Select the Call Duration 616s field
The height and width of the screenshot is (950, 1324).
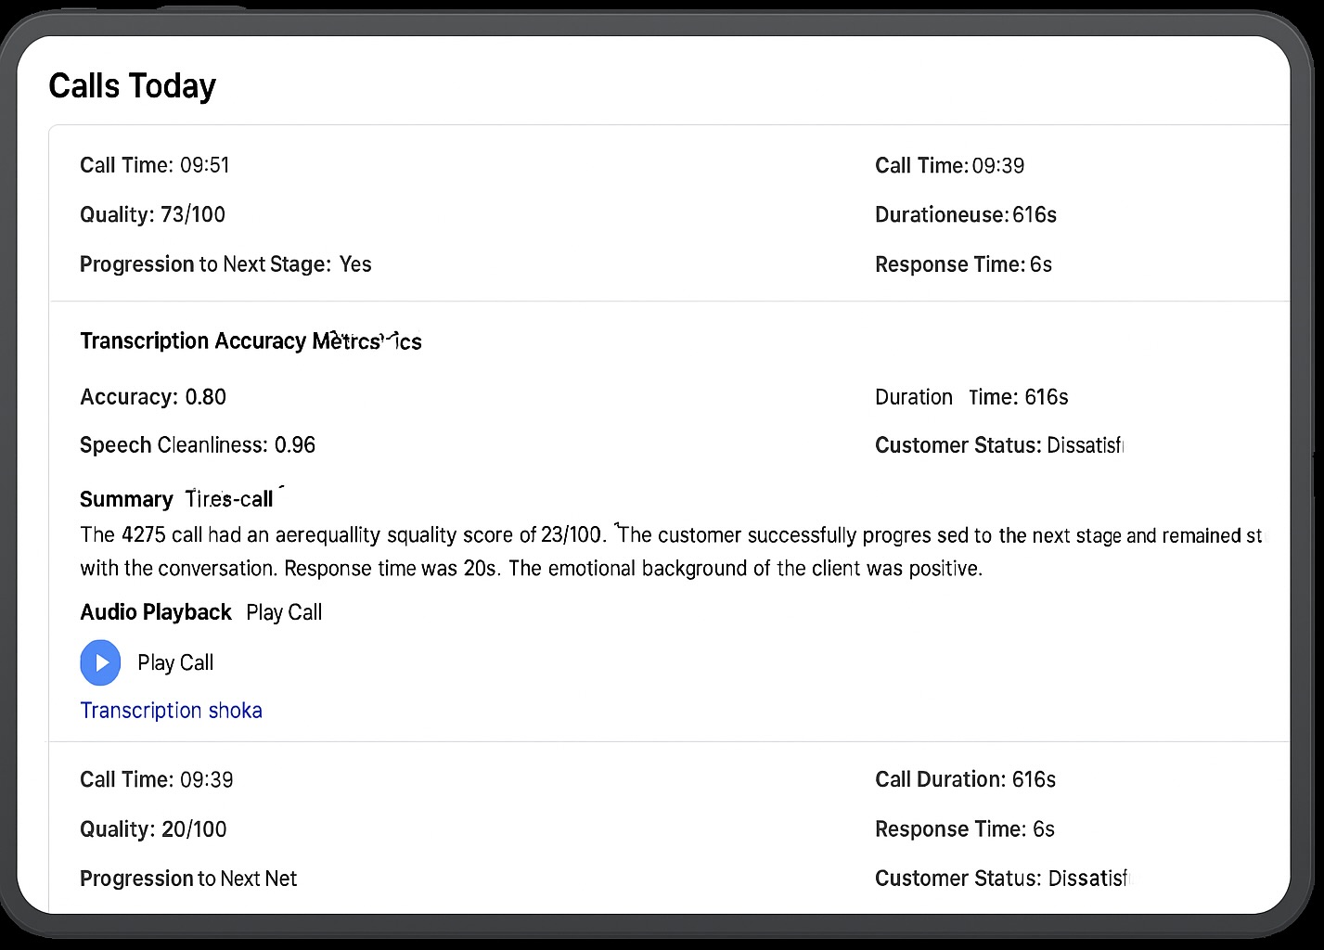pyautogui.click(x=965, y=779)
